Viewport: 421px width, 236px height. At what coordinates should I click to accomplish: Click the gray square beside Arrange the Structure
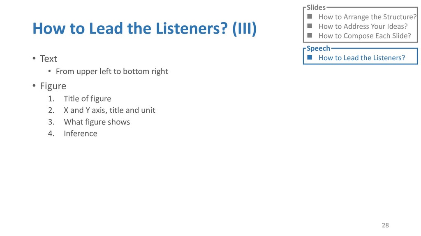310,17
